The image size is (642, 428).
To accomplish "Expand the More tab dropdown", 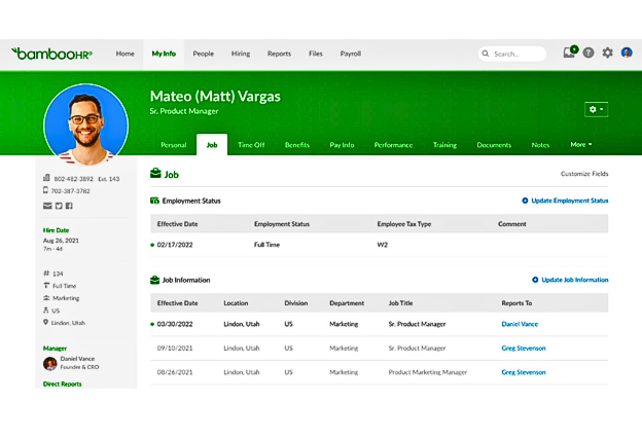I will 581,144.
